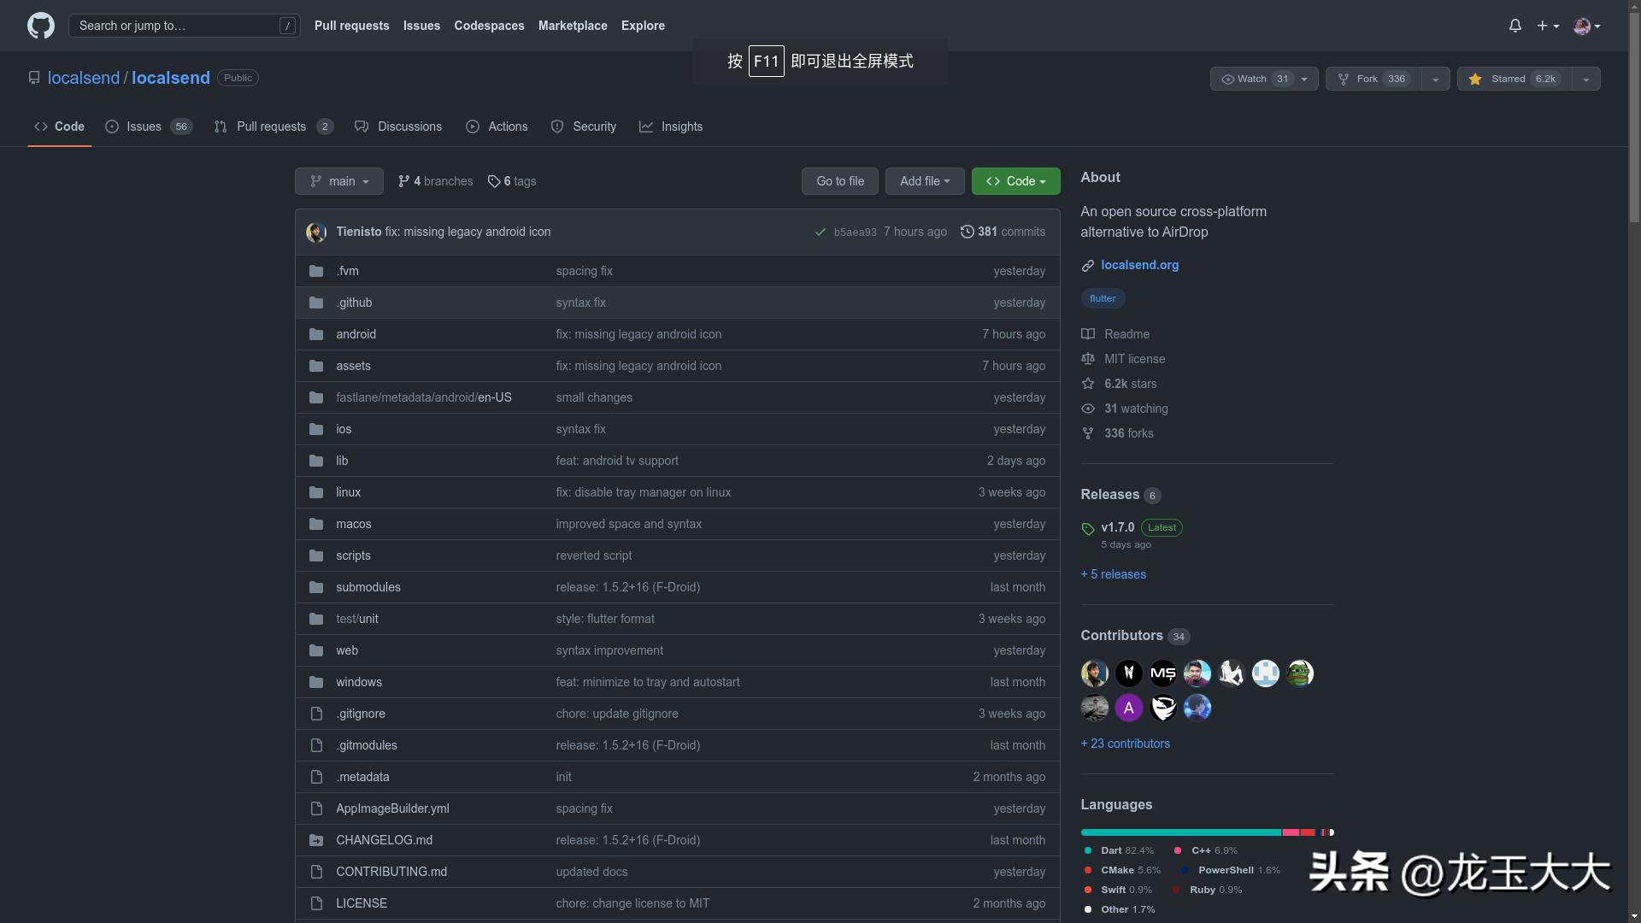Click the purple 'A' contributor avatar
1641x923 pixels.
click(x=1128, y=708)
